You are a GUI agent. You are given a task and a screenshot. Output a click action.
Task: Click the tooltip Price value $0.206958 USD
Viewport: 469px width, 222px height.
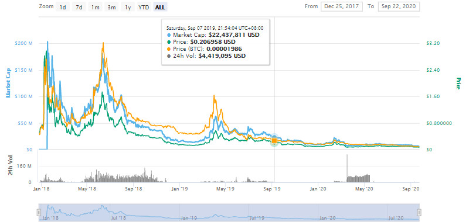(213, 41)
